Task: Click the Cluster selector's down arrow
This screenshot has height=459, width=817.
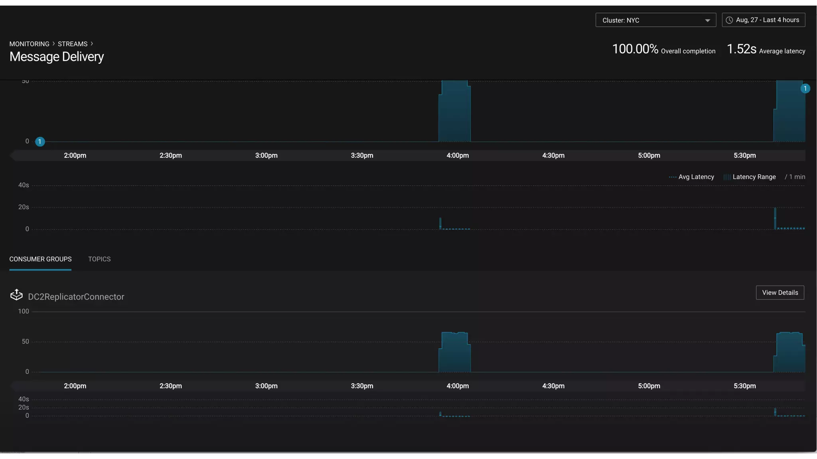Action: coord(707,20)
